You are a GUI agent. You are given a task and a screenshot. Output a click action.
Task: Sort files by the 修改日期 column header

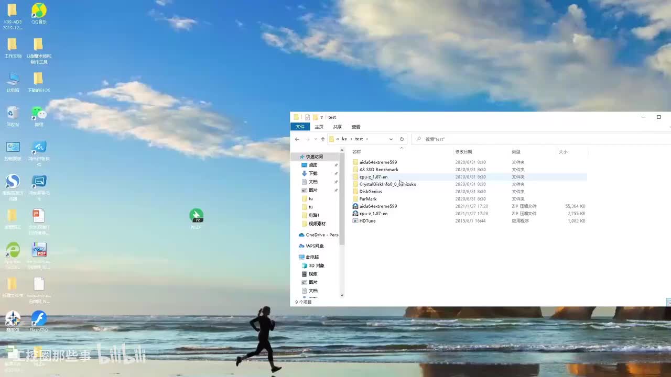(463, 152)
